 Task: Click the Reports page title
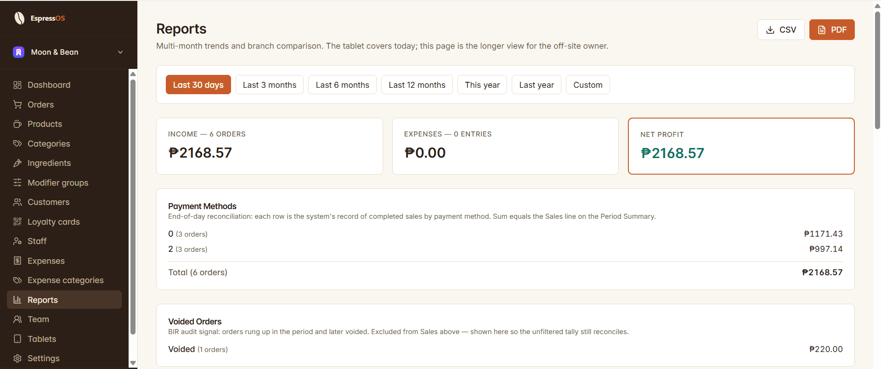[x=181, y=29]
